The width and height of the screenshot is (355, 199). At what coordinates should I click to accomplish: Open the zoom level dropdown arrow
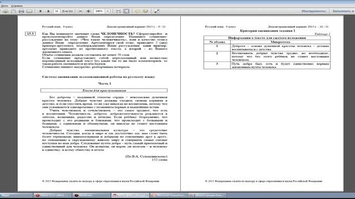pos(108,11)
